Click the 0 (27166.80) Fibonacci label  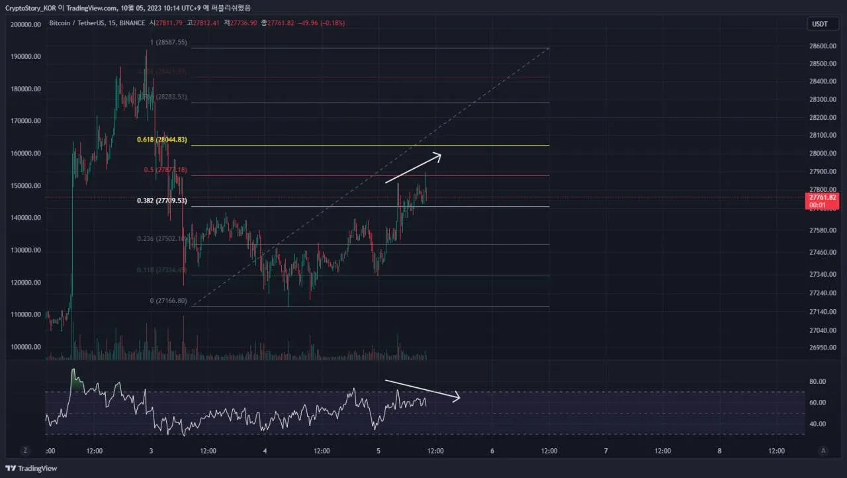[x=168, y=301]
